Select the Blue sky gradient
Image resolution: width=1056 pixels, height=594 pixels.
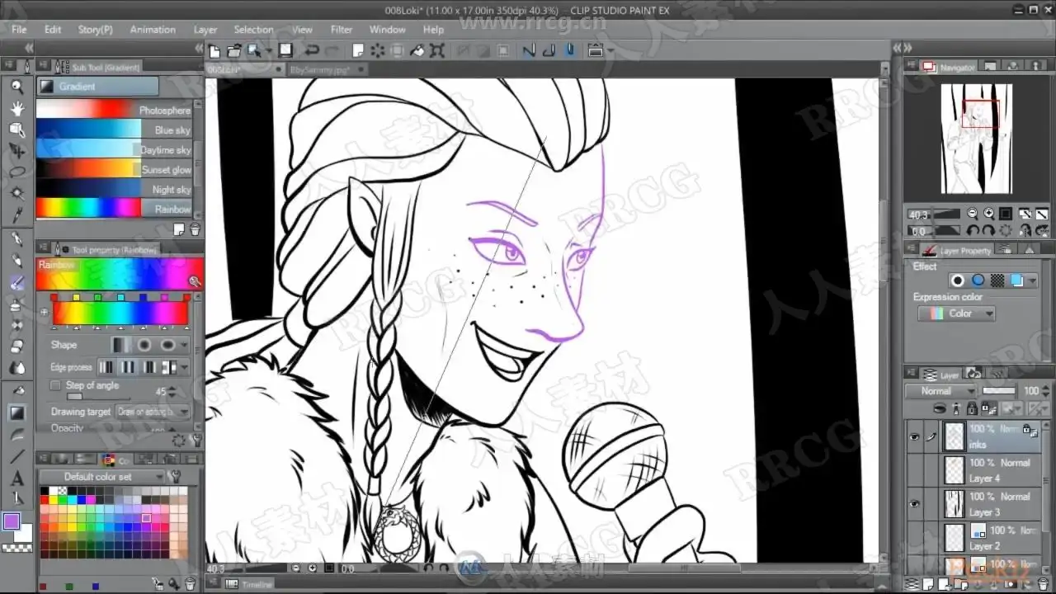coord(114,130)
